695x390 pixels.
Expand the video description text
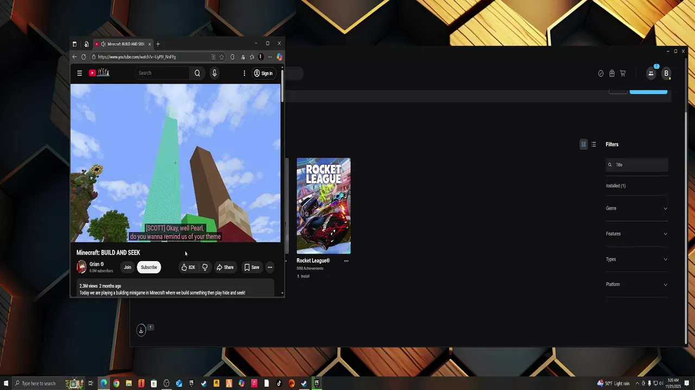(x=162, y=293)
